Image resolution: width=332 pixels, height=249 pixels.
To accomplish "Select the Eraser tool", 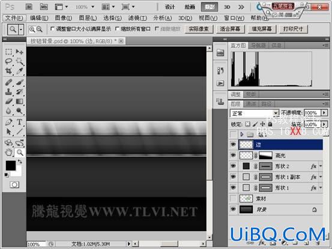I will (x=8, y=101).
